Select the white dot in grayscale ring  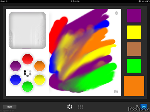(28, 70)
